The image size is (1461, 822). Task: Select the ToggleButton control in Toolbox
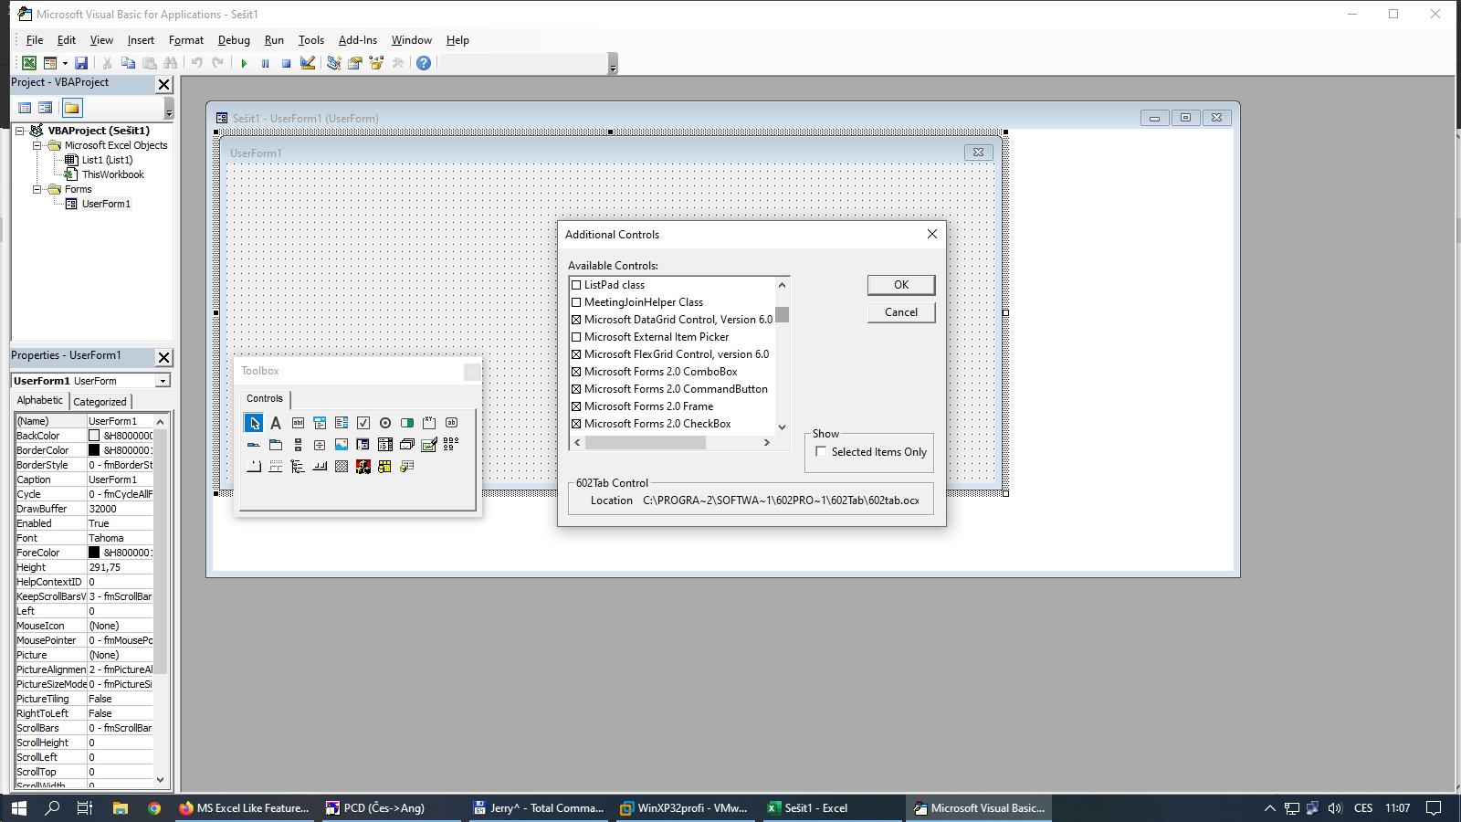coord(407,423)
